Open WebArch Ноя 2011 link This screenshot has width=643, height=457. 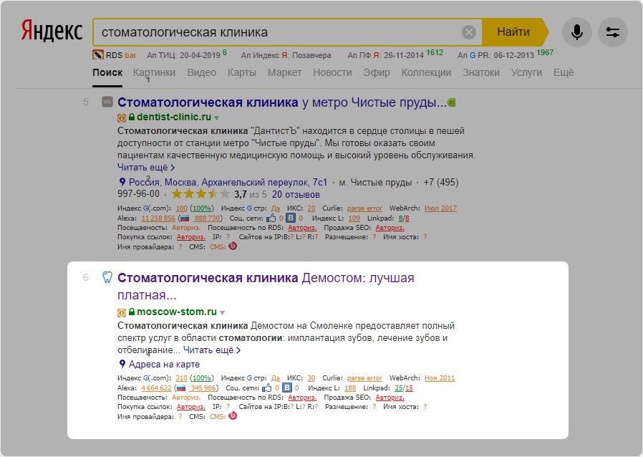click(440, 377)
